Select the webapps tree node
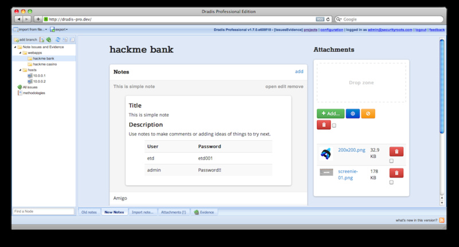Viewport: 459px width, 247px height. (x=35, y=53)
